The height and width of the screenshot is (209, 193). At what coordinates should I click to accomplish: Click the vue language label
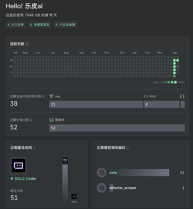58,96
